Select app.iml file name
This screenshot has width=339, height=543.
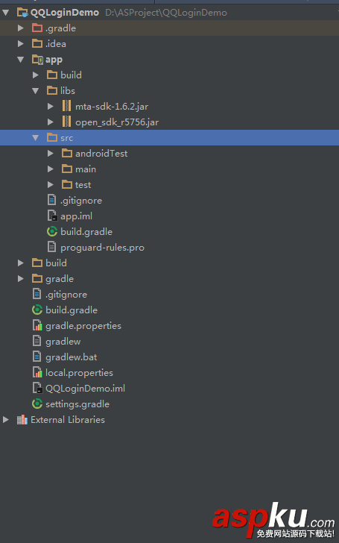click(77, 216)
